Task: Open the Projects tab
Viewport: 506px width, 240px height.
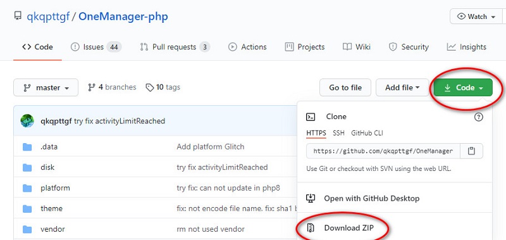Action: (x=305, y=47)
